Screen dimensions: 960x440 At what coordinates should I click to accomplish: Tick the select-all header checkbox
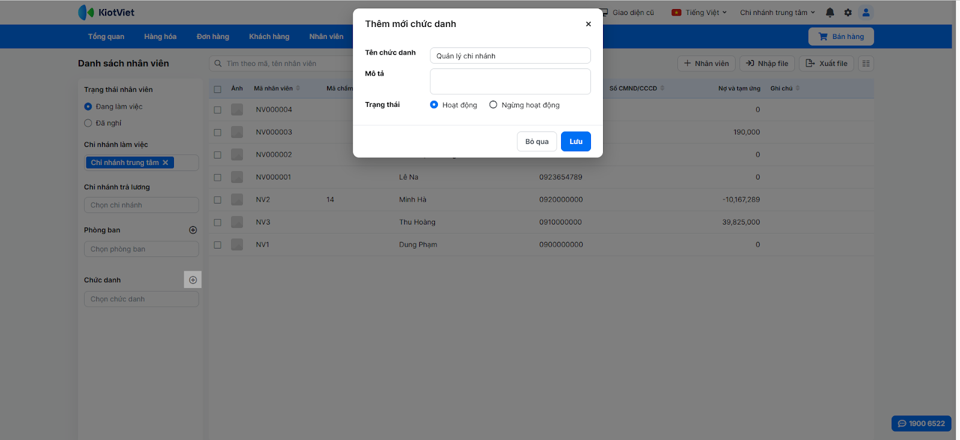218,89
